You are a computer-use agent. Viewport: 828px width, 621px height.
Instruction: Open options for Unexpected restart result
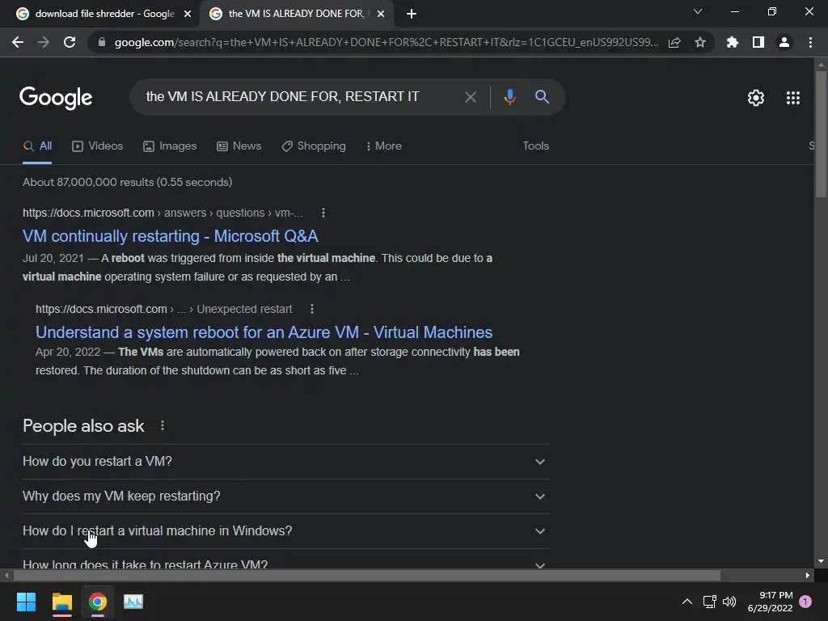point(312,309)
